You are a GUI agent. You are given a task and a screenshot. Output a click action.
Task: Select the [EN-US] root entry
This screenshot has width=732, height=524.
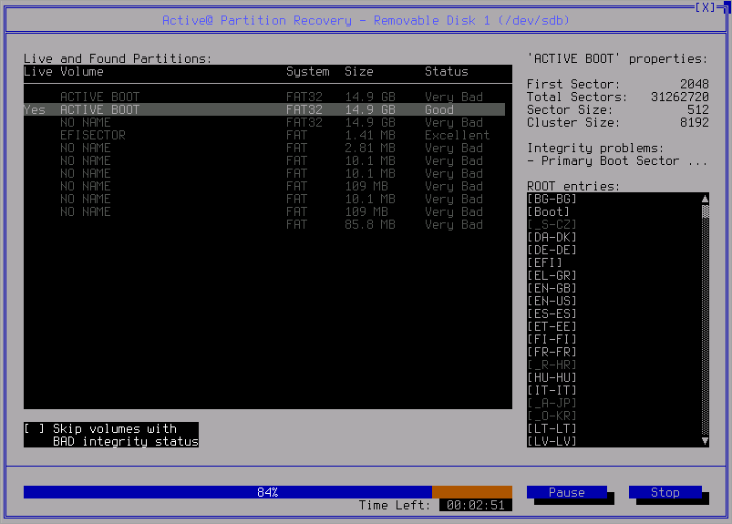[552, 301]
